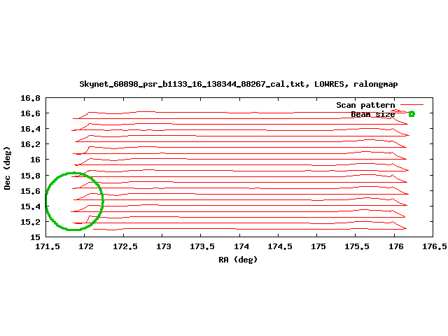
Task: Select the "Scan pattern" legend label
Action: point(365,105)
